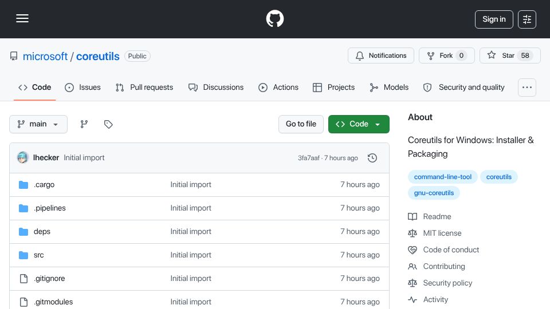Open the coreutils repository link
Viewport: 550px width, 309px height.
98,56
